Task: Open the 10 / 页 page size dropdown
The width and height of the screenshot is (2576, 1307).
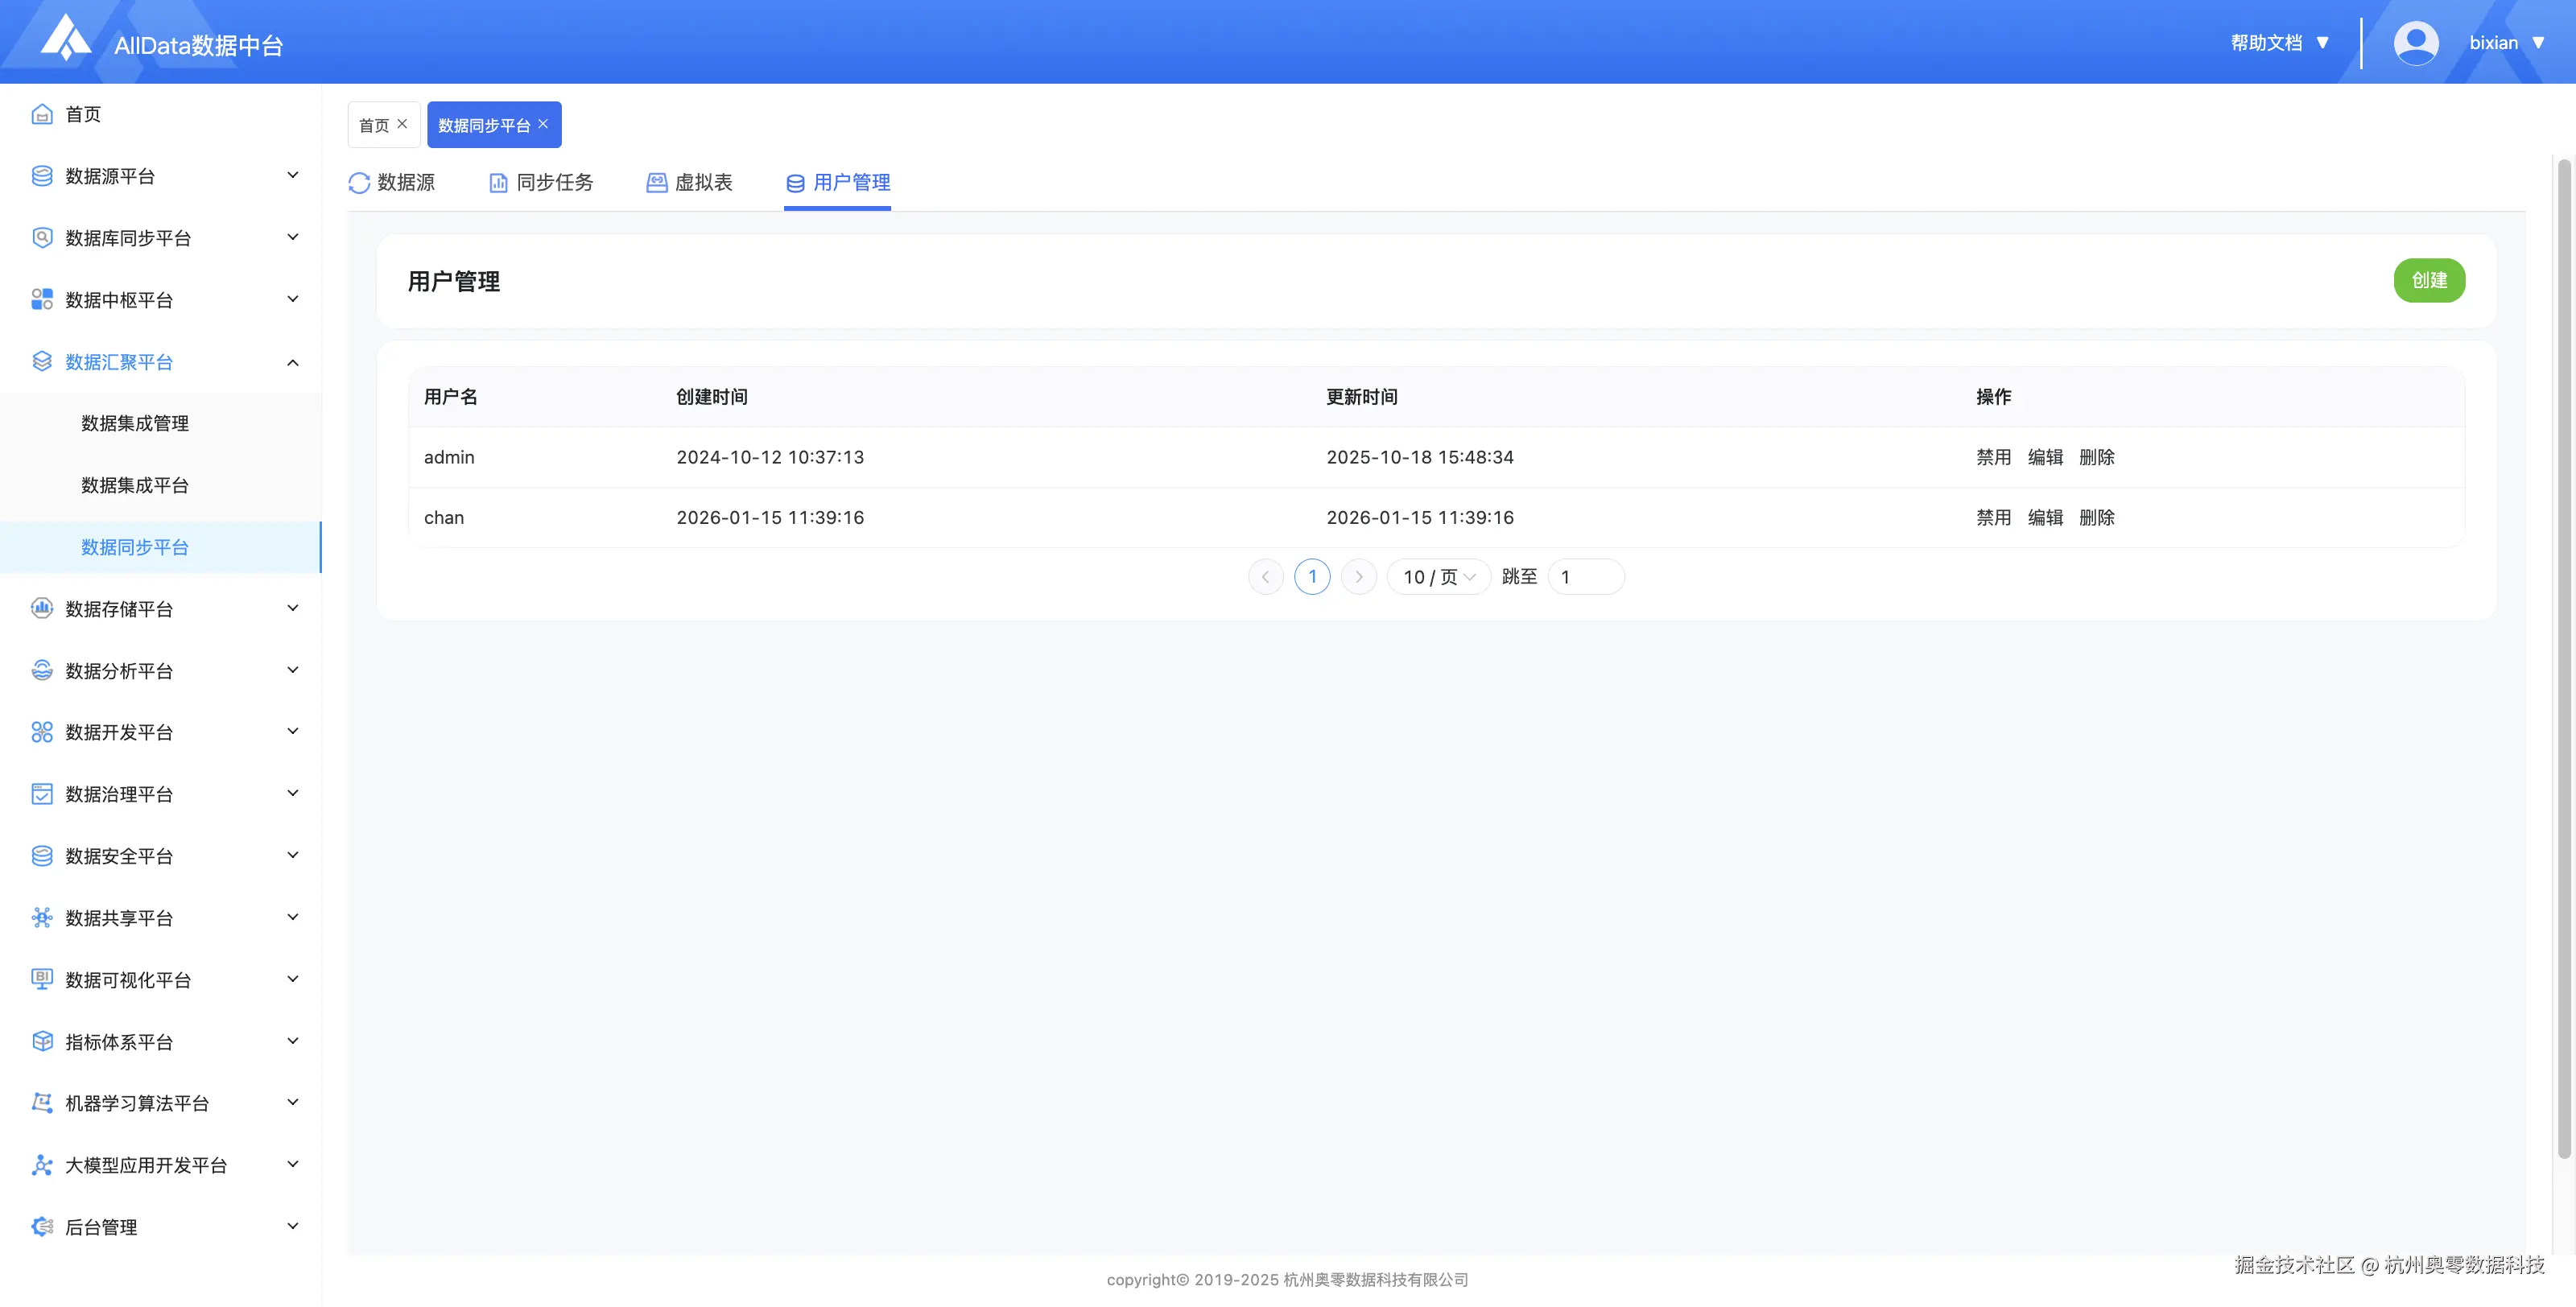Action: (x=1438, y=577)
